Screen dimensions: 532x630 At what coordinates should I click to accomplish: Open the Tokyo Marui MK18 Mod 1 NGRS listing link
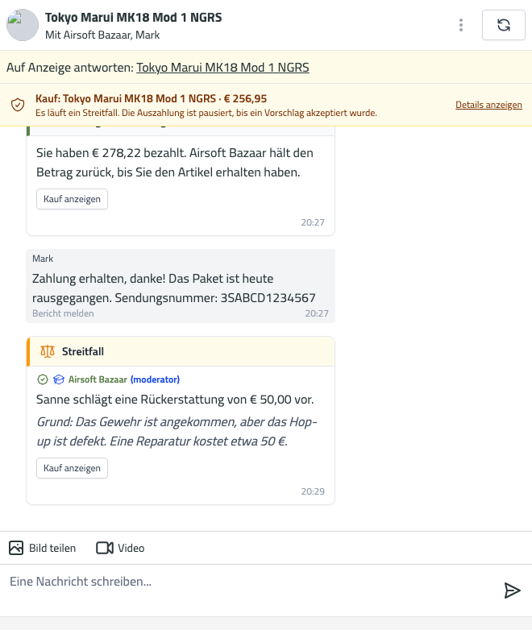point(222,68)
